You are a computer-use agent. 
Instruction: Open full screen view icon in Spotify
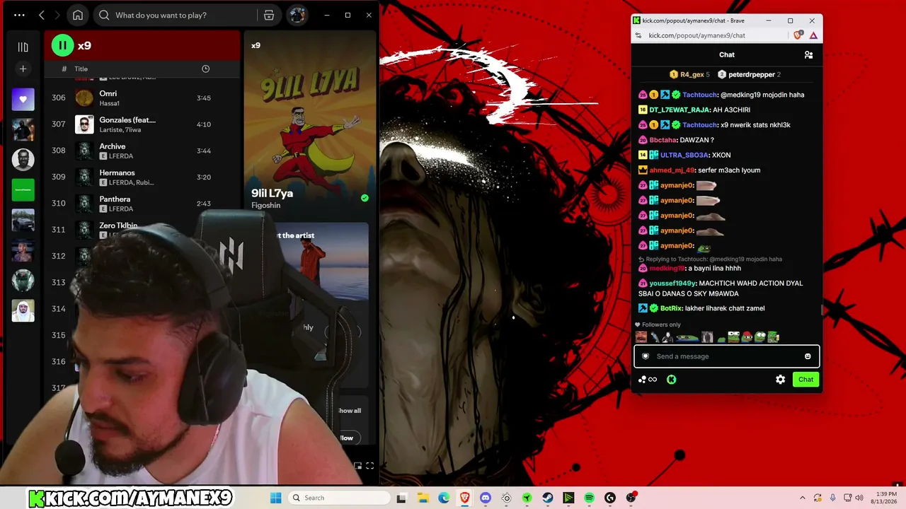tap(369, 466)
